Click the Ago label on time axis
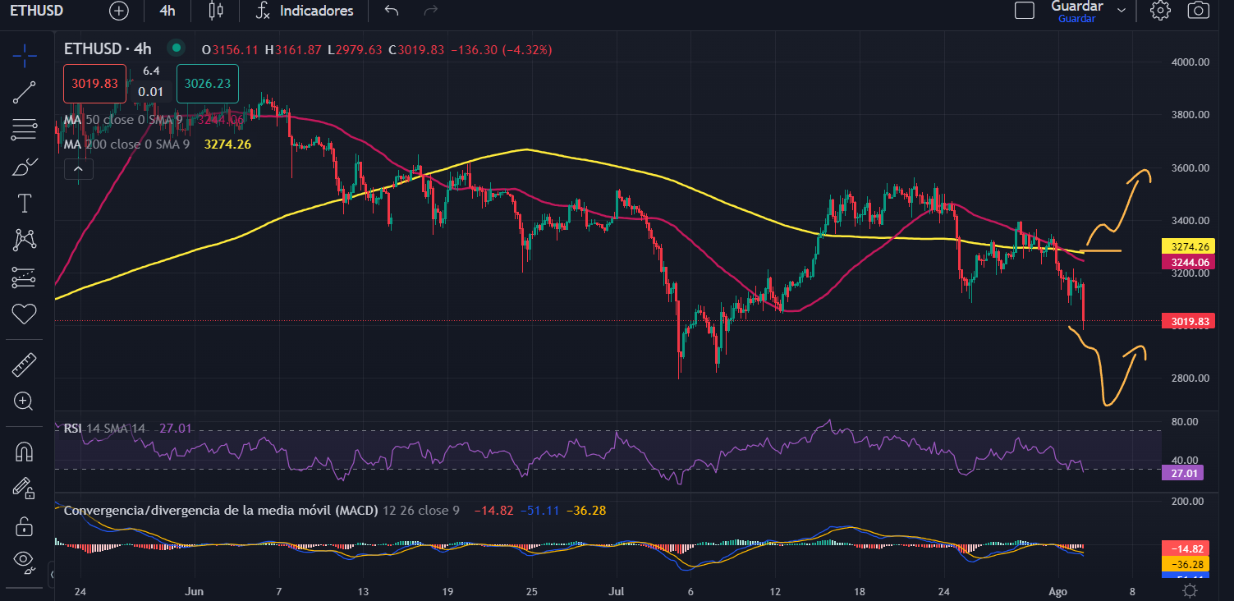The height and width of the screenshot is (601, 1234). point(1058,590)
